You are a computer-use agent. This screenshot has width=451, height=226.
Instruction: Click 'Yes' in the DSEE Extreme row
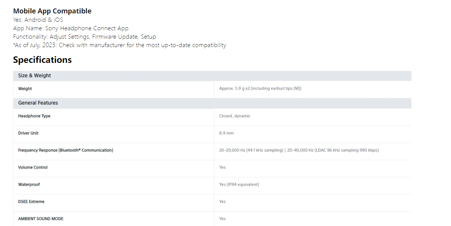coord(222,201)
